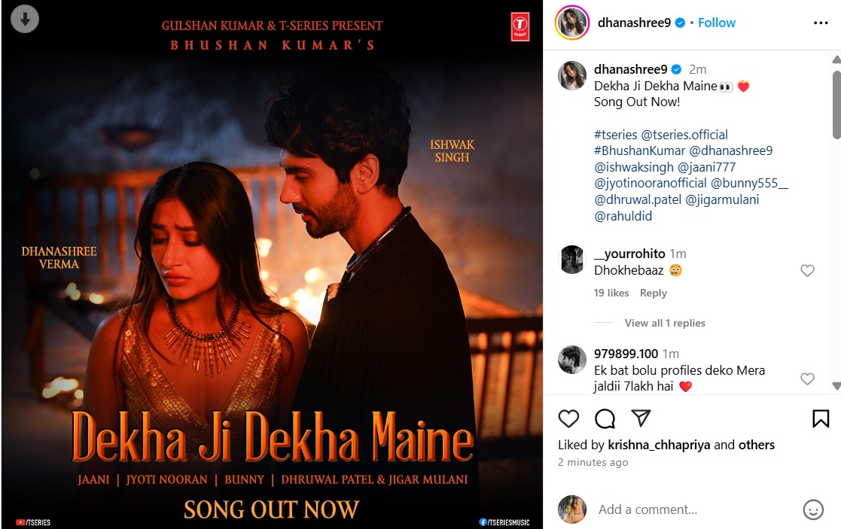Expand View all 1 replies

point(665,323)
